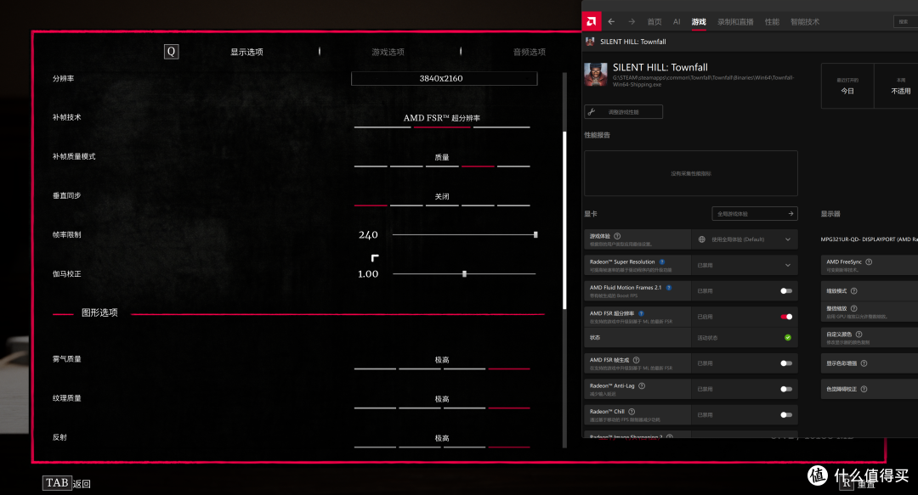
Task: Click help icon beside 整倍缩放
Action: pos(854,308)
